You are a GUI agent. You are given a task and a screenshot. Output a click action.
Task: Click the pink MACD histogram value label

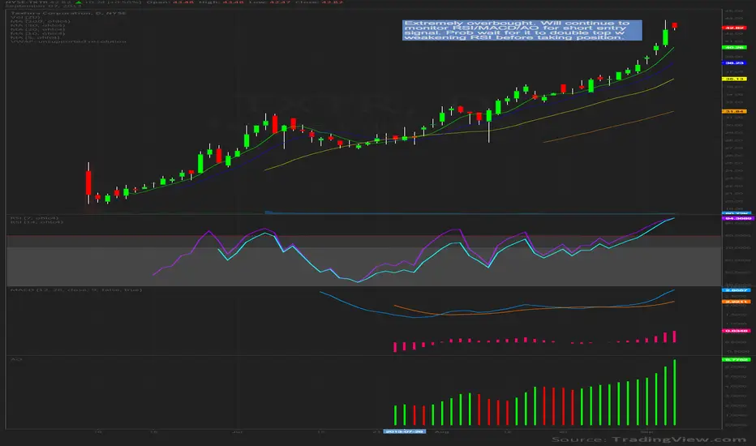point(737,331)
